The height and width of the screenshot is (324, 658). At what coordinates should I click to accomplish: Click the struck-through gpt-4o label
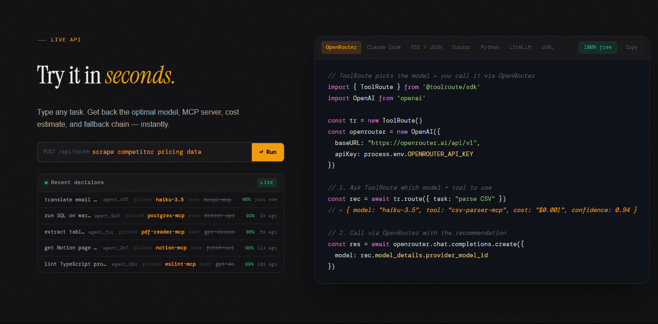point(225,264)
